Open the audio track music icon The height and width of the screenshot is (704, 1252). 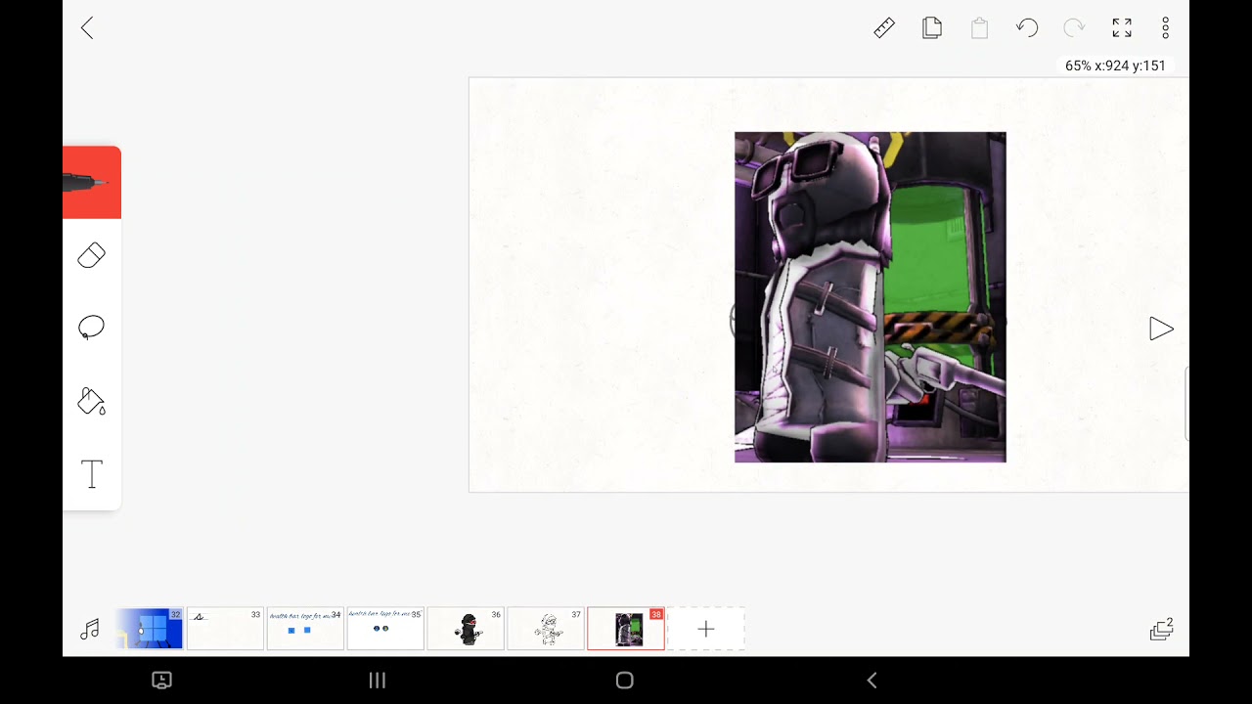coord(90,630)
